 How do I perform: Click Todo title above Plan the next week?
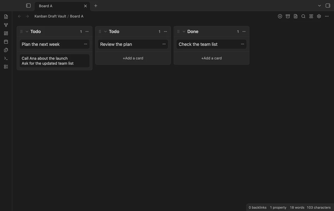tap(36, 32)
